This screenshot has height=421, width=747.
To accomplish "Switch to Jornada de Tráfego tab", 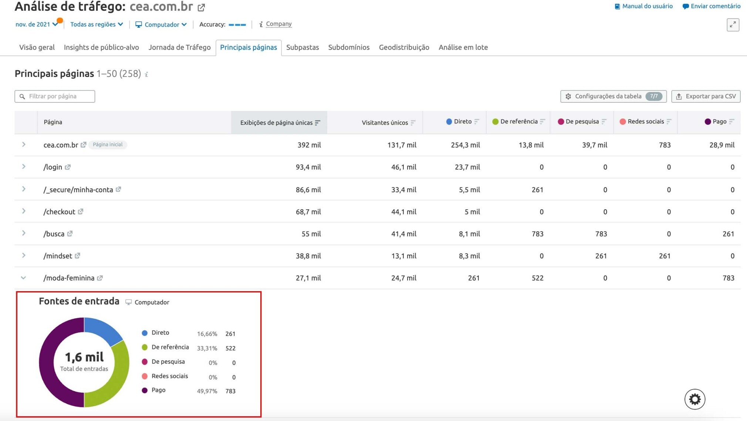I will [x=179, y=47].
